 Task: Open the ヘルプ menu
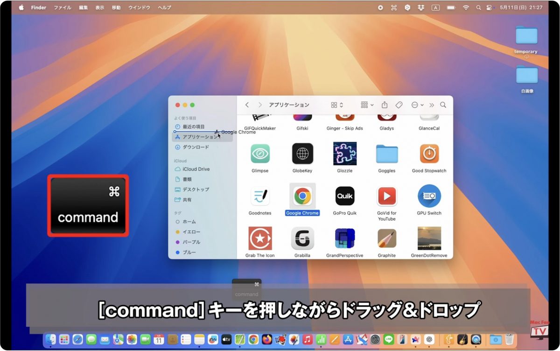[x=164, y=7]
